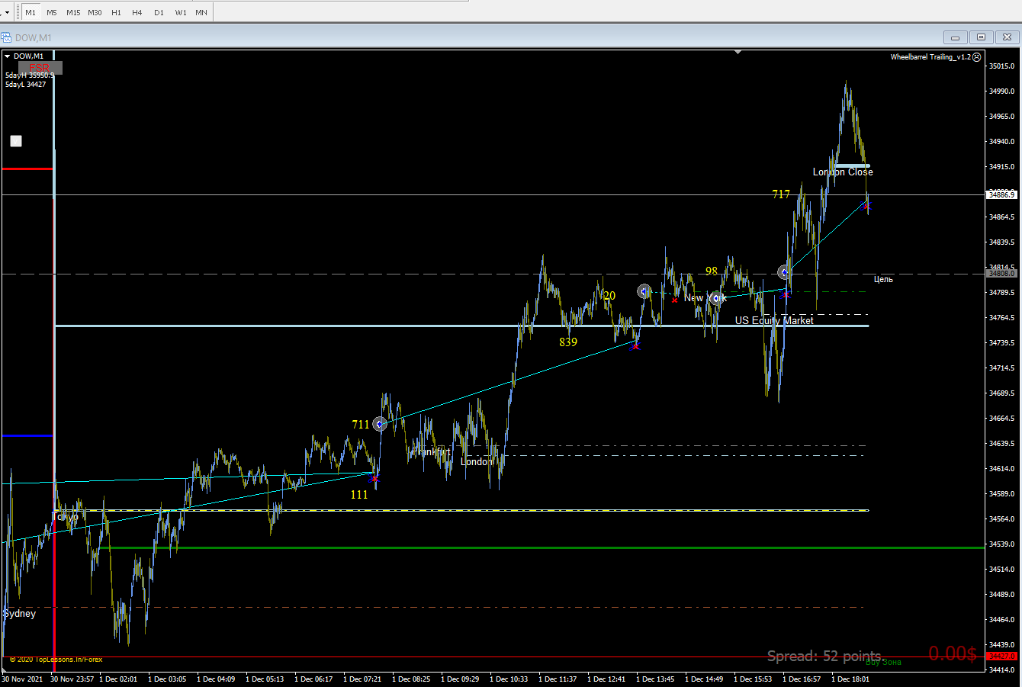Click the Wheelbarrel Trailing_v1.2 expert label
This screenshot has height=687, width=1022.
pos(930,57)
